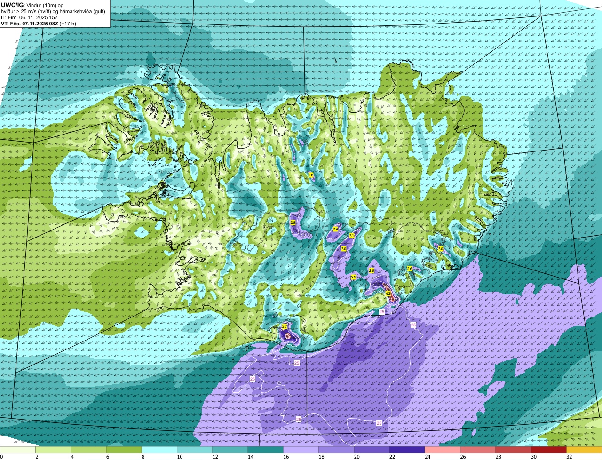The height and width of the screenshot is (460, 602).
Task: Click the 18–20 m/s light purple swatch
Action: 336,450
